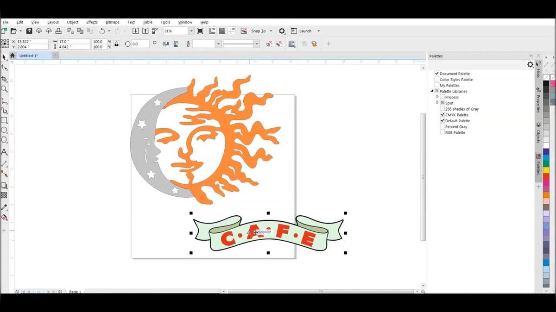The image size is (556, 312).
Task: Expand the Process palette library
Action: click(437, 97)
